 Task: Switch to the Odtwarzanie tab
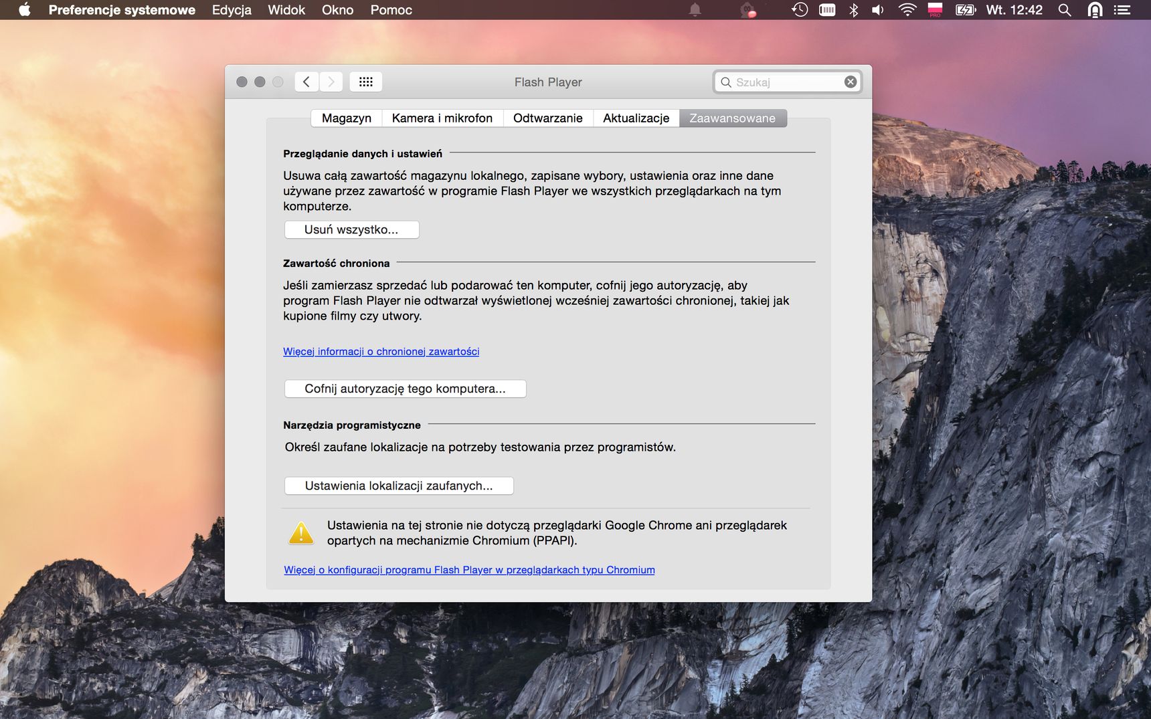coord(548,118)
